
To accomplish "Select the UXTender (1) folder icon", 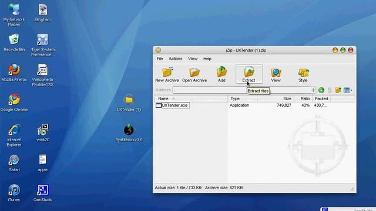I will (x=129, y=103).
